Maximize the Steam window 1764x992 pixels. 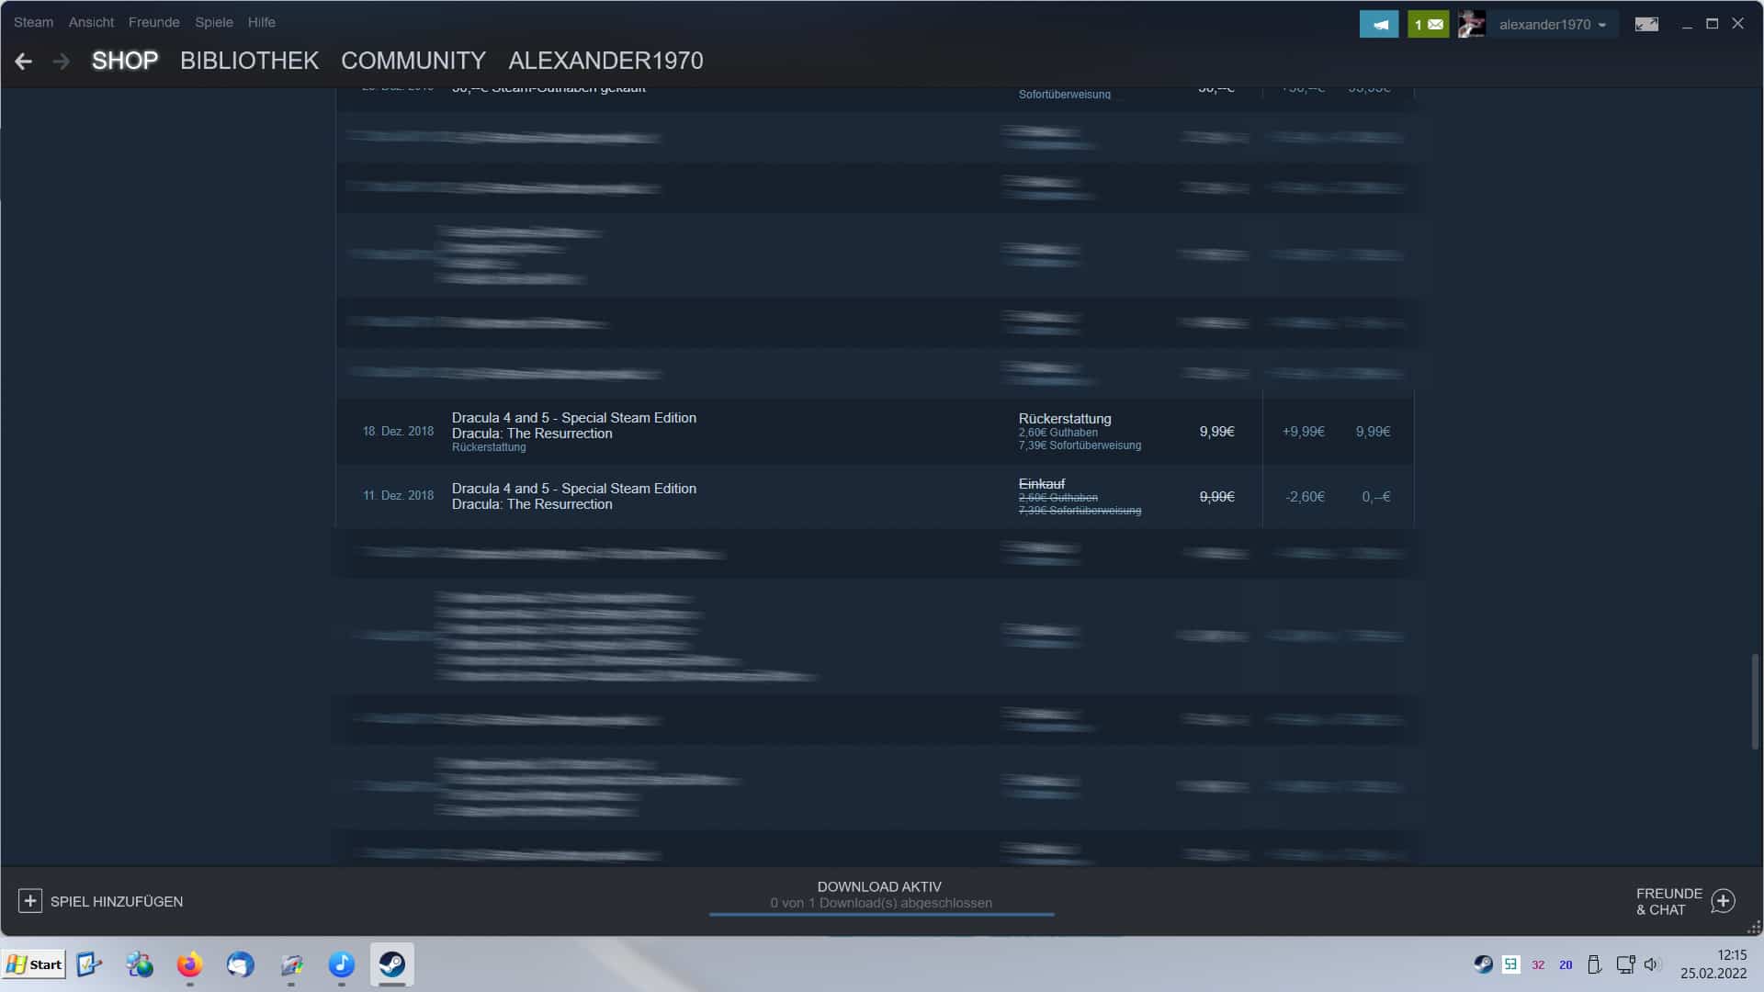pos(1713,24)
